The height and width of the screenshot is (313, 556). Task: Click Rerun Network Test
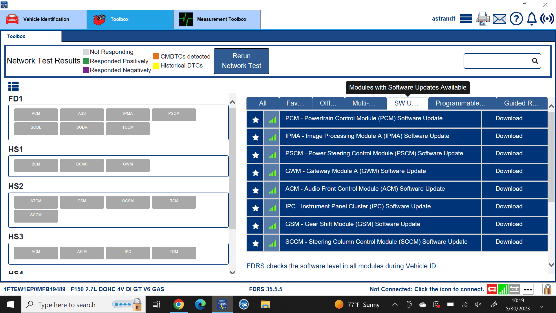(x=241, y=61)
